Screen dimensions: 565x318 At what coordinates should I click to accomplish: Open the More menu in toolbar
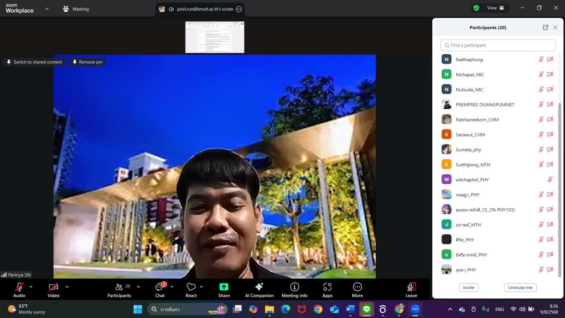[x=357, y=290]
